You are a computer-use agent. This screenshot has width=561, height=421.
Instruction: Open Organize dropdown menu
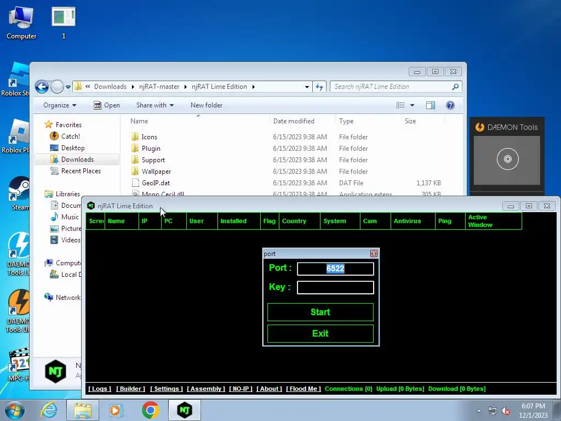(x=59, y=105)
